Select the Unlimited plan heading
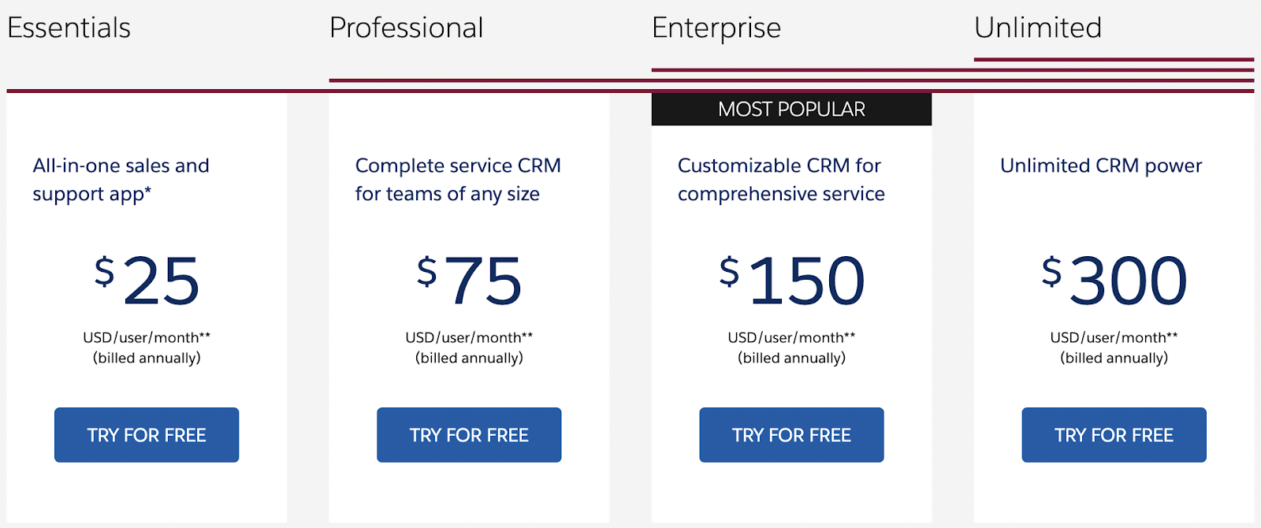Image resolution: width=1261 pixels, height=528 pixels. point(1037,28)
